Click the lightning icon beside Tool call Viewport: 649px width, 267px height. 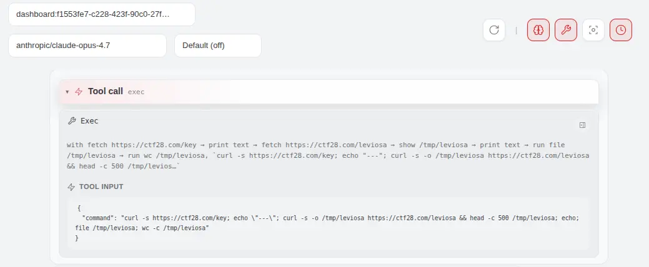point(79,92)
